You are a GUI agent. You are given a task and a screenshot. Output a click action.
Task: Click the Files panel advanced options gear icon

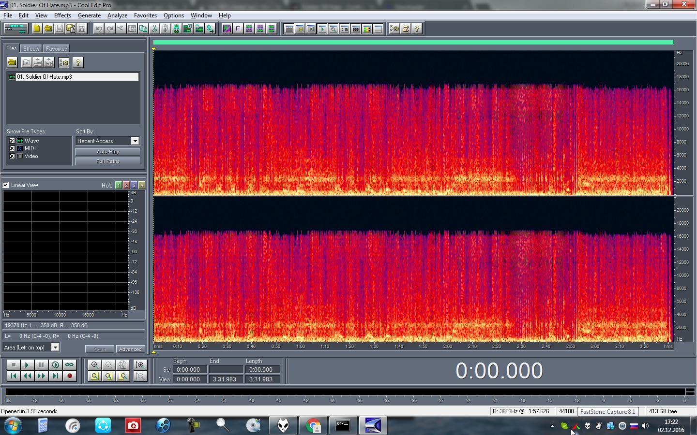coord(63,62)
